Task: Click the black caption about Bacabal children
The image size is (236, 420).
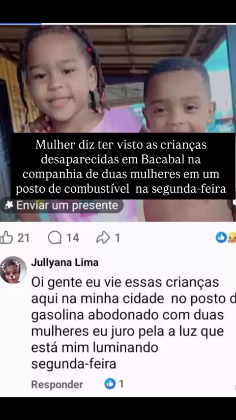Action: (123, 166)
